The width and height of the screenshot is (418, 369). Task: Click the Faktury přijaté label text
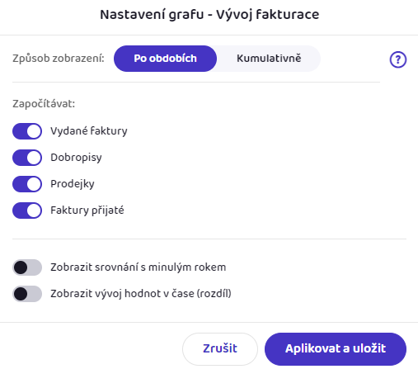pyautogui.click(x=87, y=211)
